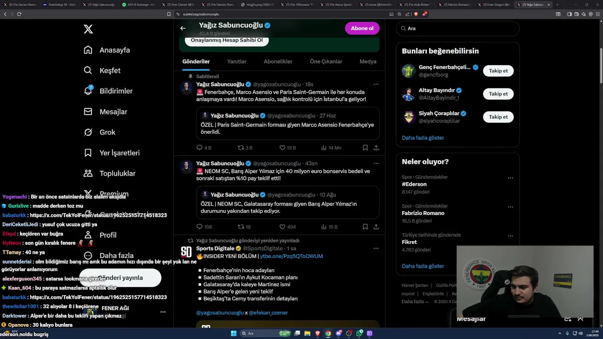603x339 pixels.
Task: Click the Brave Shields icon in address bar
Action: [416, 14]
